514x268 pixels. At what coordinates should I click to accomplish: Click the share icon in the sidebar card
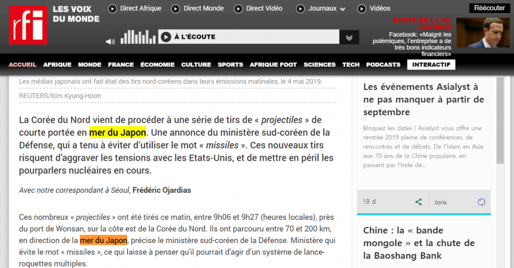pos(418,202)
